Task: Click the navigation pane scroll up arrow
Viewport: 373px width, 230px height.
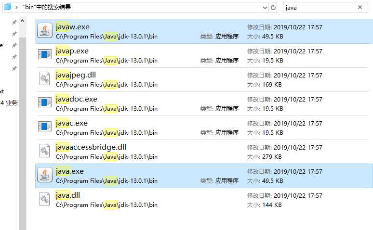Action: tap(22, 21)
